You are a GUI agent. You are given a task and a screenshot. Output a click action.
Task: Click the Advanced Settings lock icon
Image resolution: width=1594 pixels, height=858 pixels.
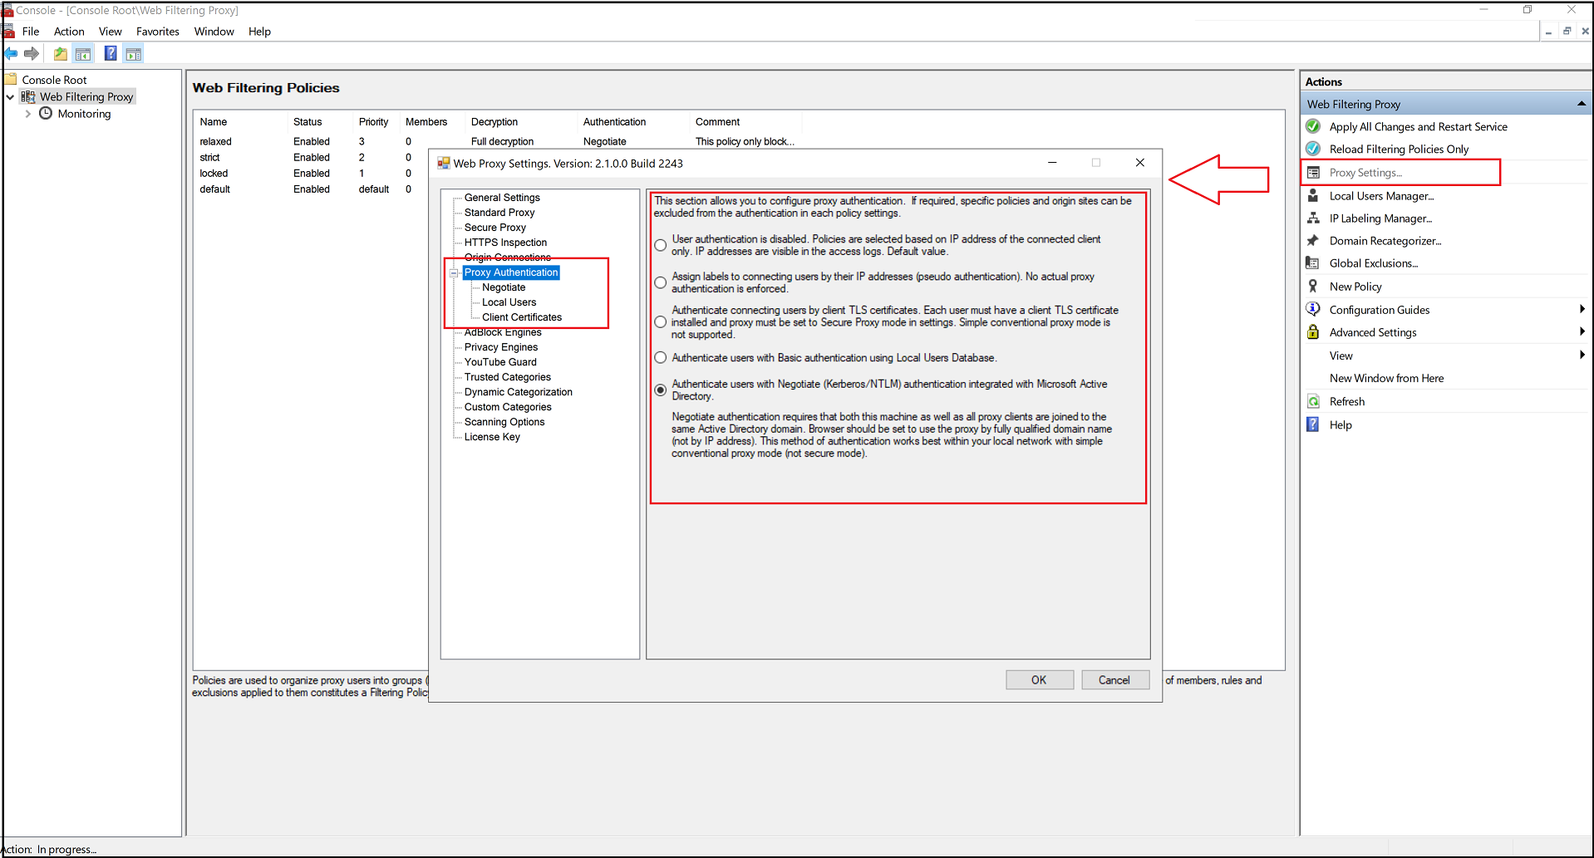point(1313,331)
